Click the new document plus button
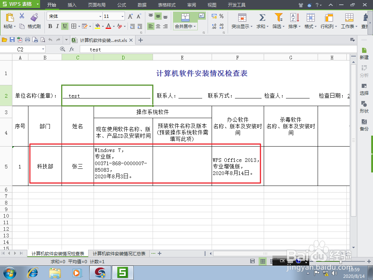This screenshot has width=373, height=280. click(141, 40)
